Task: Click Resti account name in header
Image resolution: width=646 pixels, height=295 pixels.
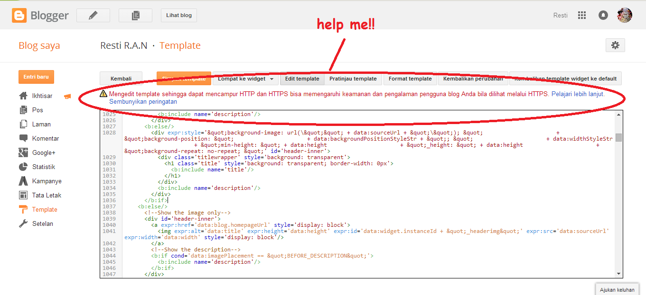Action: tap(561, 15)
